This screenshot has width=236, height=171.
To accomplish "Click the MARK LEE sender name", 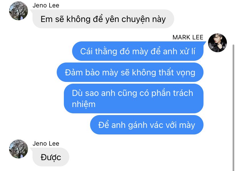I will click(188, 37).
